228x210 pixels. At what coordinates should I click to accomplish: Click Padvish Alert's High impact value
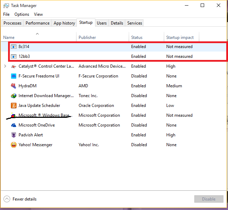click(x=171, y=135)
